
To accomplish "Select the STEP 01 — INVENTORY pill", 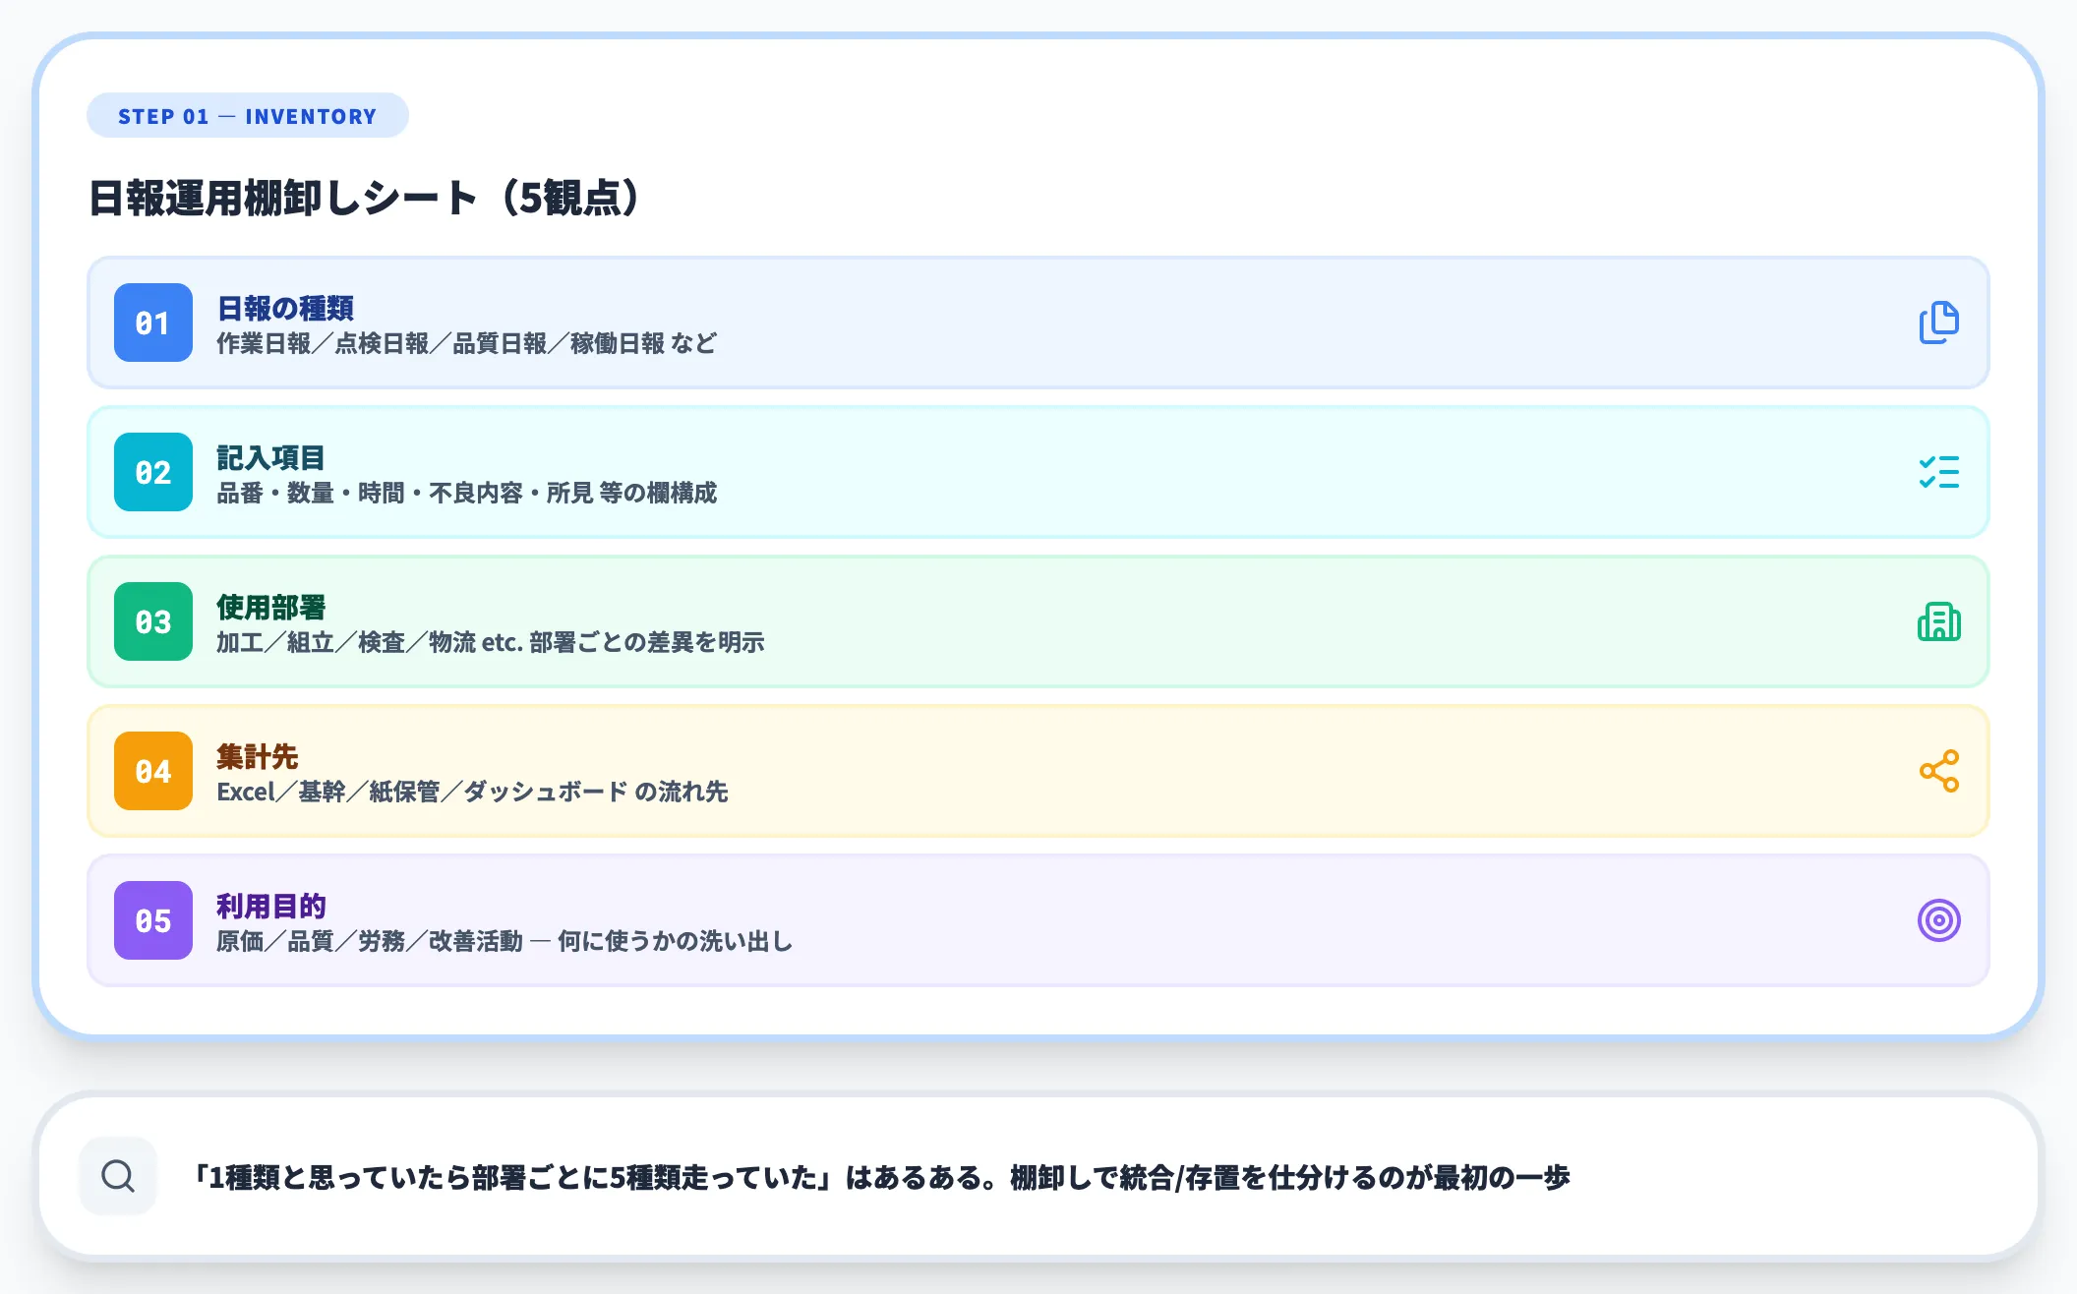I will pyautogui.click(x=247, y=115).
